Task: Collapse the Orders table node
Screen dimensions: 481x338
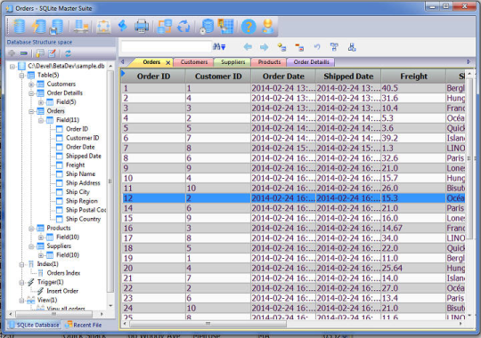Action: pyautogui.click(x=31, y=111)
